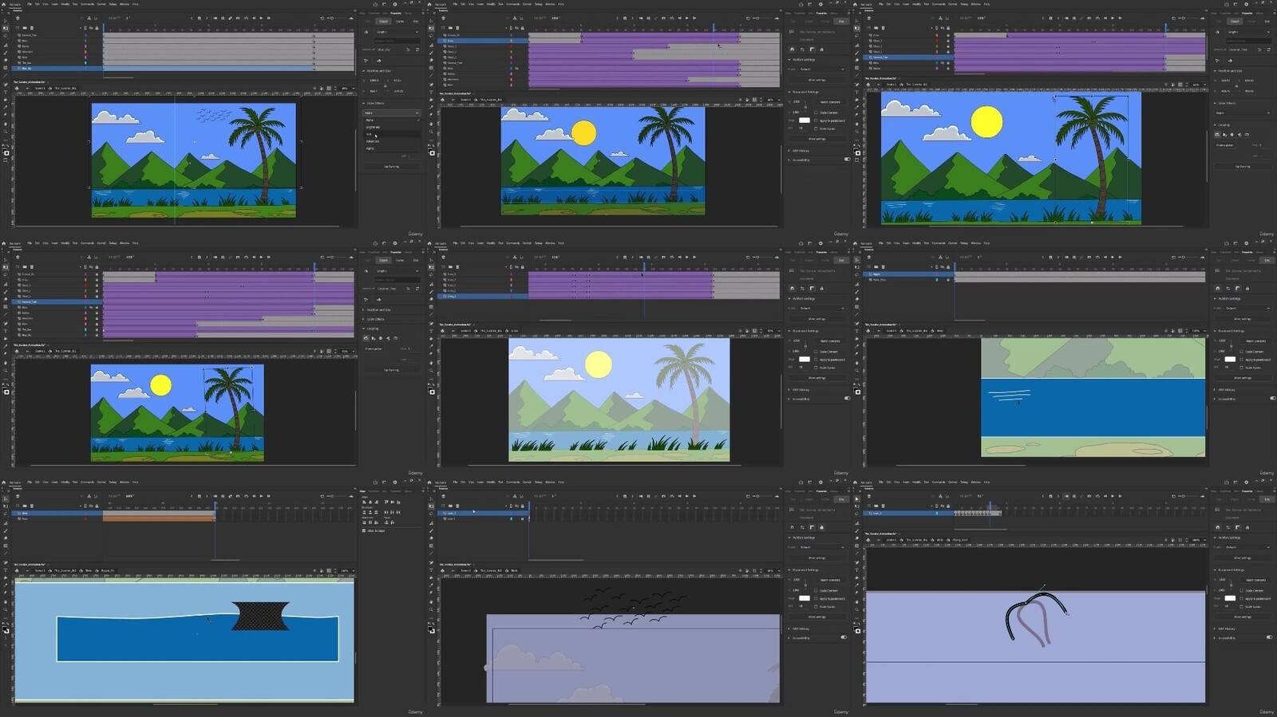Click distribute top edge icon in Align panel
The height and width of the screenshot is (717, 1277).
364,512
